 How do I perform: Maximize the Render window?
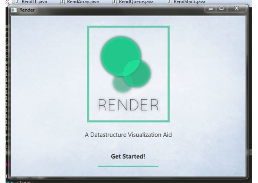[x=222, y=8]
